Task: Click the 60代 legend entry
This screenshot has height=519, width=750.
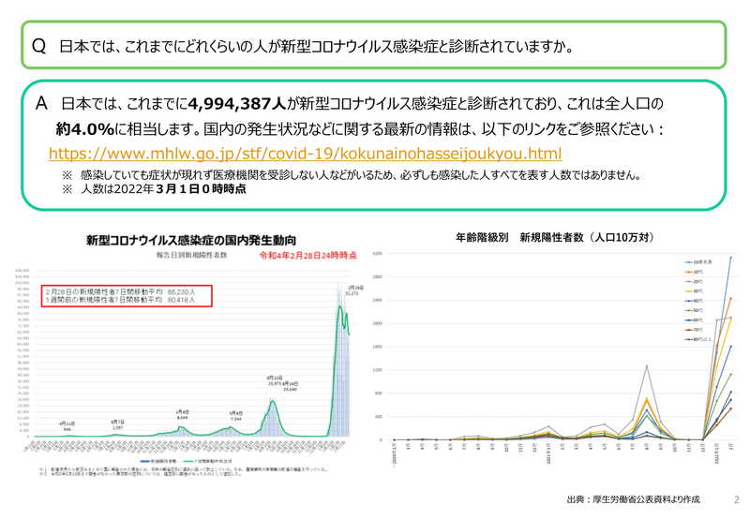Action: (x=696, y=319)
